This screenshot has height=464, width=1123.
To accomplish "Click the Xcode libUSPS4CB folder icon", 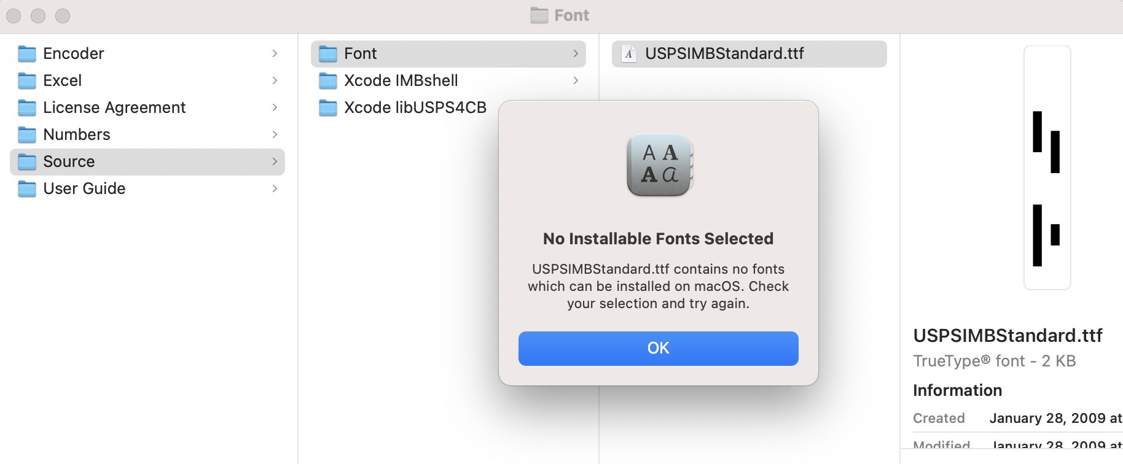I will [328, 108].
